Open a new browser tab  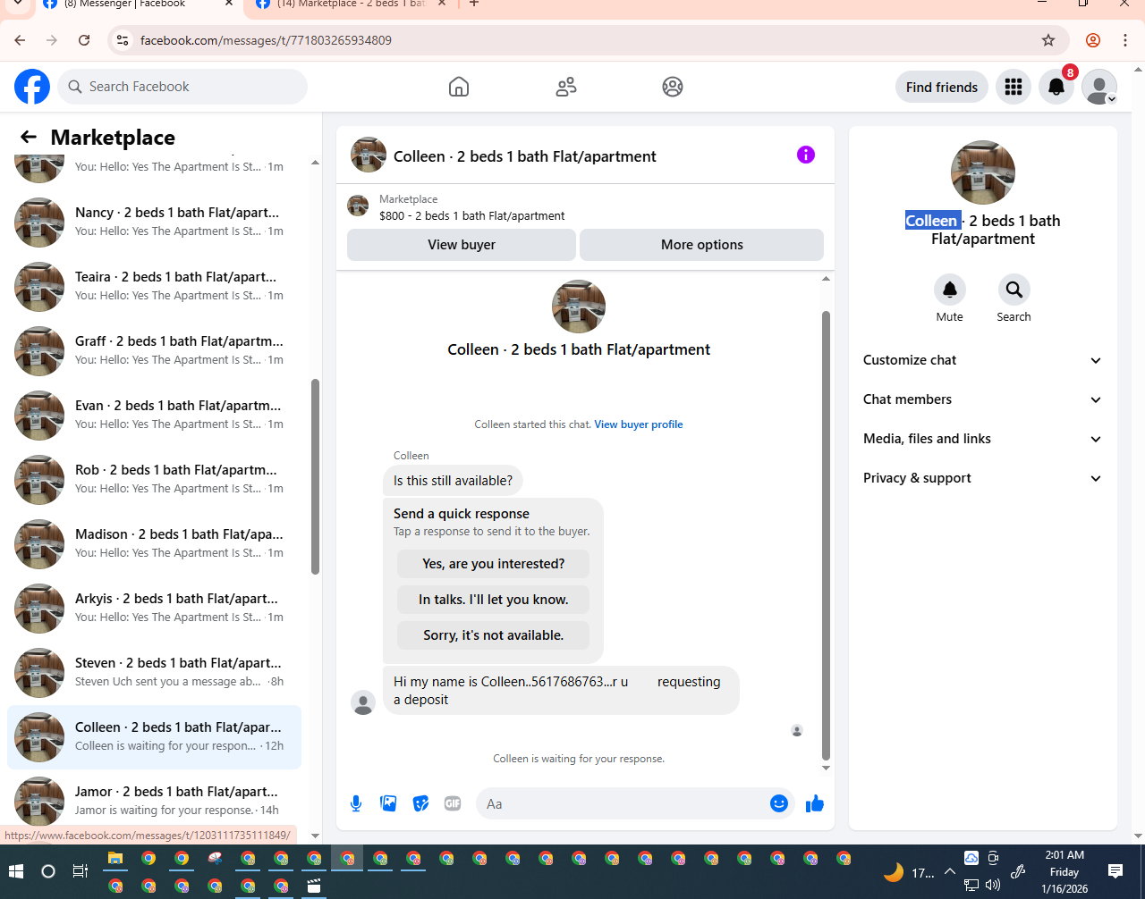point(474,4)
